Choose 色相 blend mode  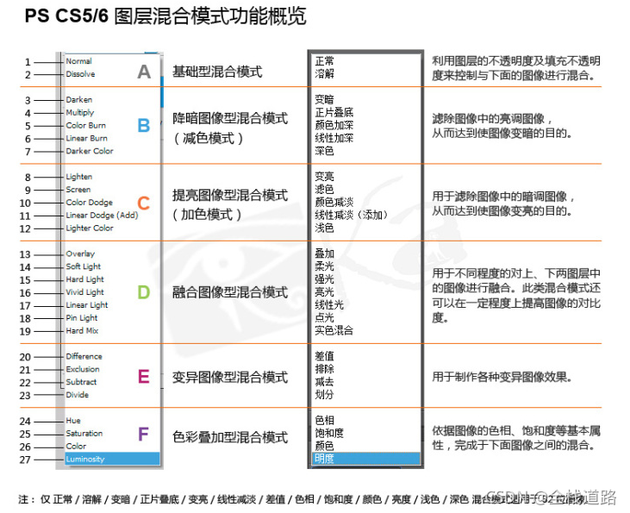(324, 421)
